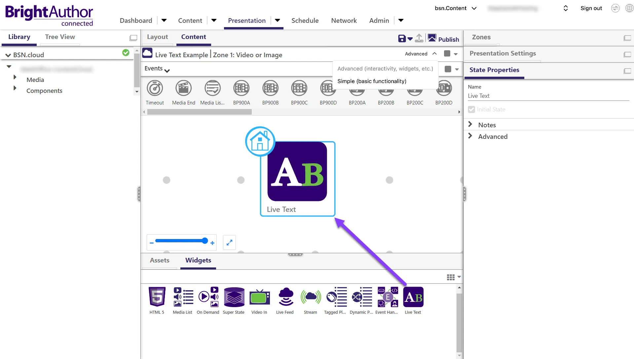Select the Timeout event icon
This screenshot has height=359, width=634.
155,88
